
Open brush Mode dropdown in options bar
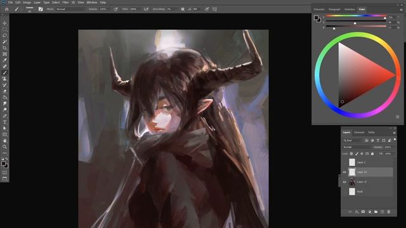pos(70,9)
